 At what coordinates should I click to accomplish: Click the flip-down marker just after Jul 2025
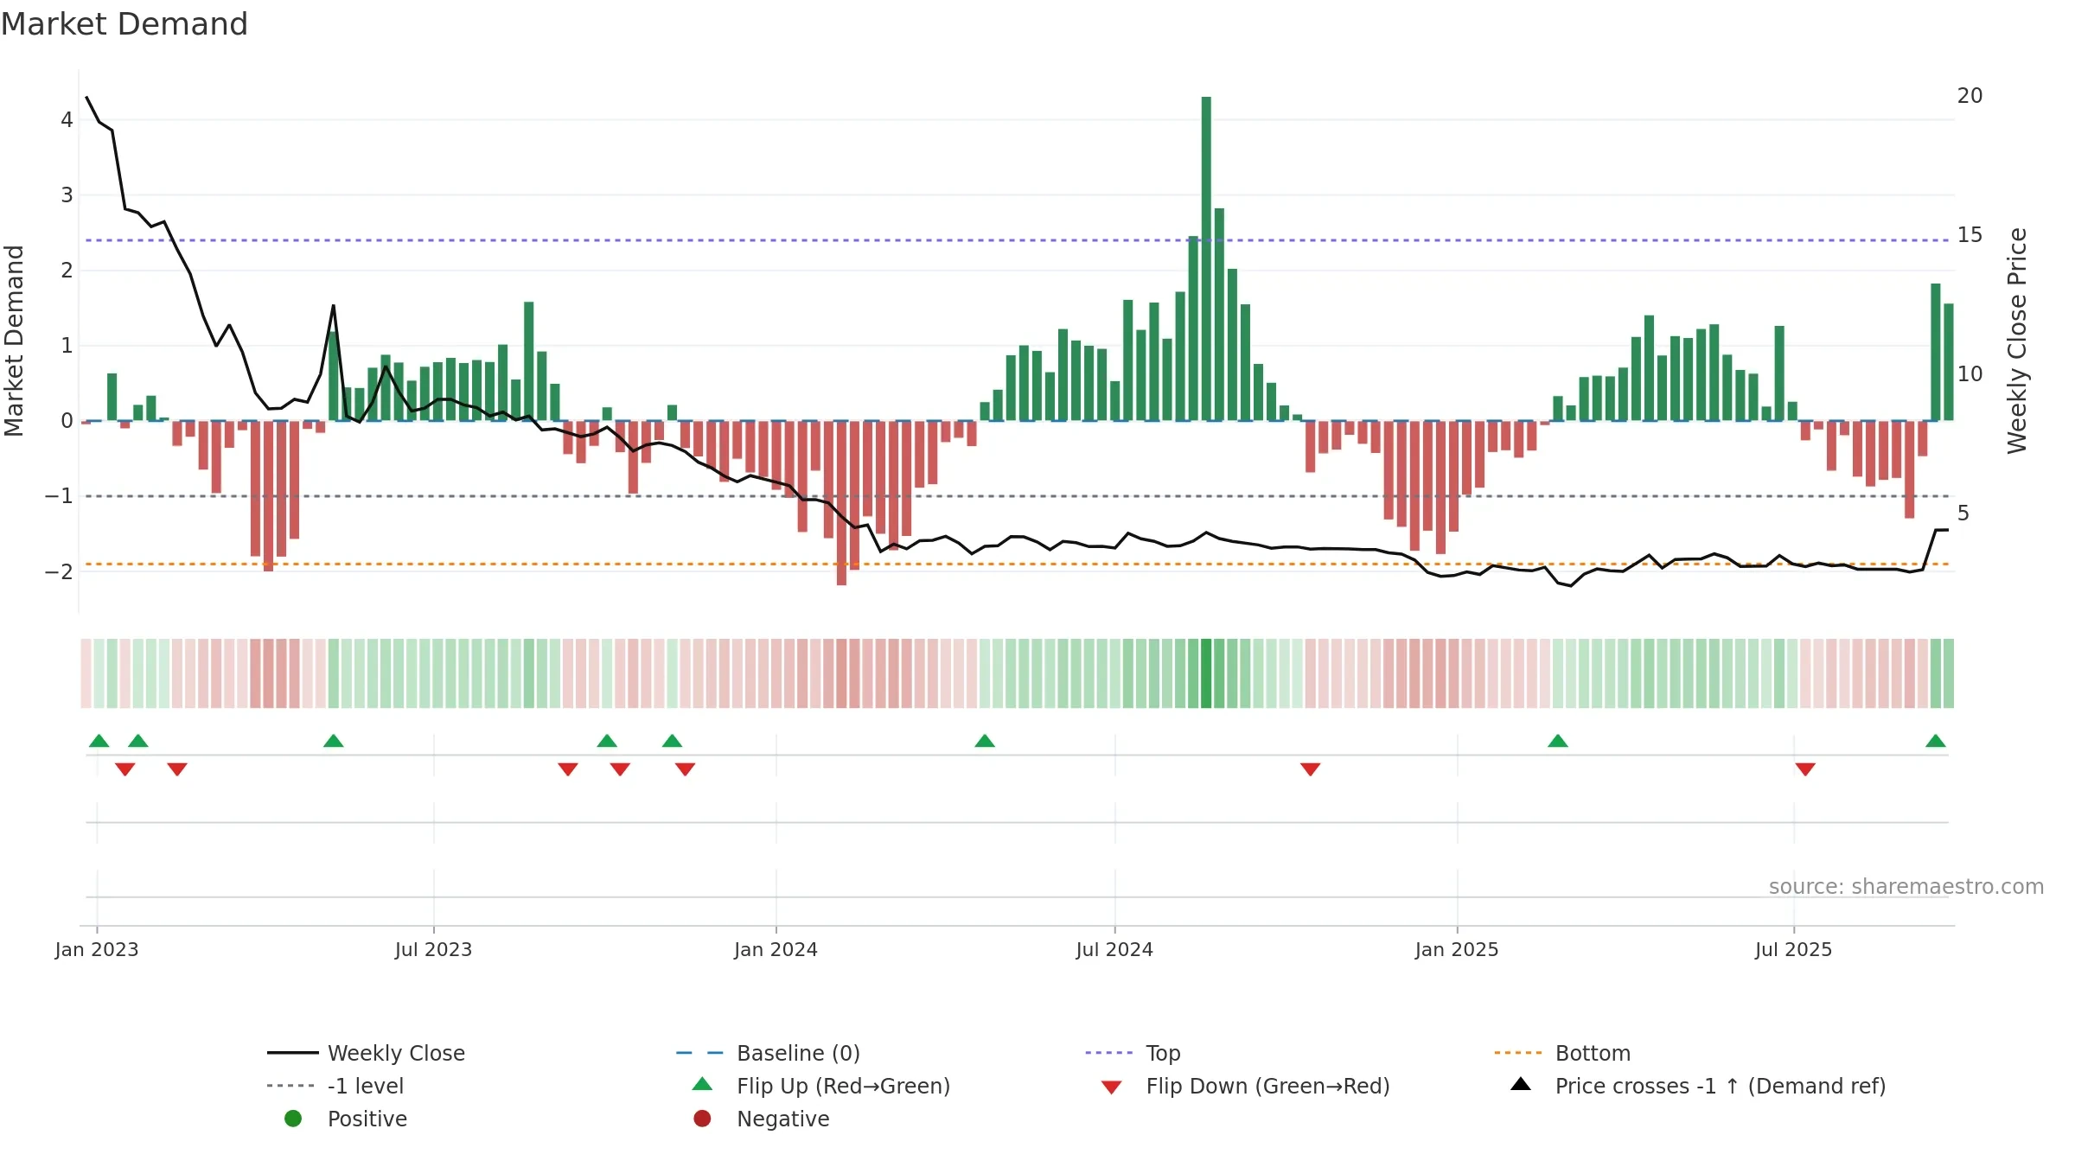tap(1805, 769)
